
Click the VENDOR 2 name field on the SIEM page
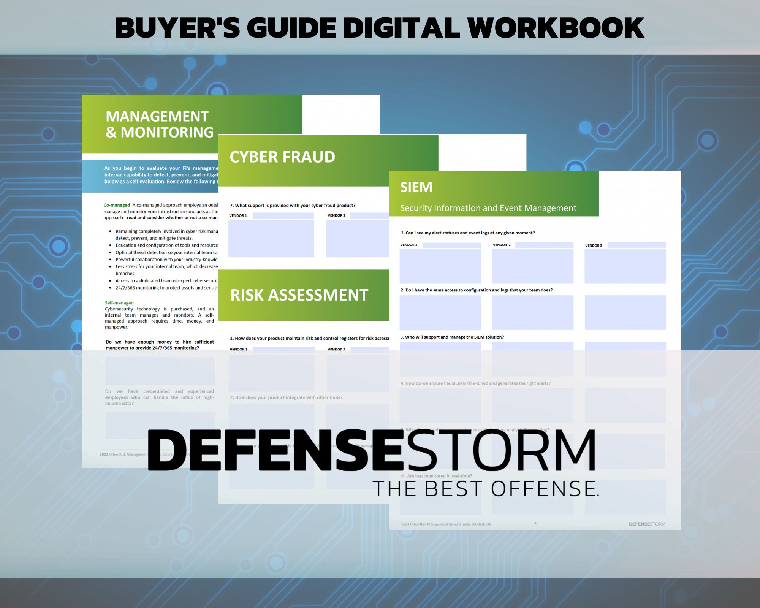point(544,245)
